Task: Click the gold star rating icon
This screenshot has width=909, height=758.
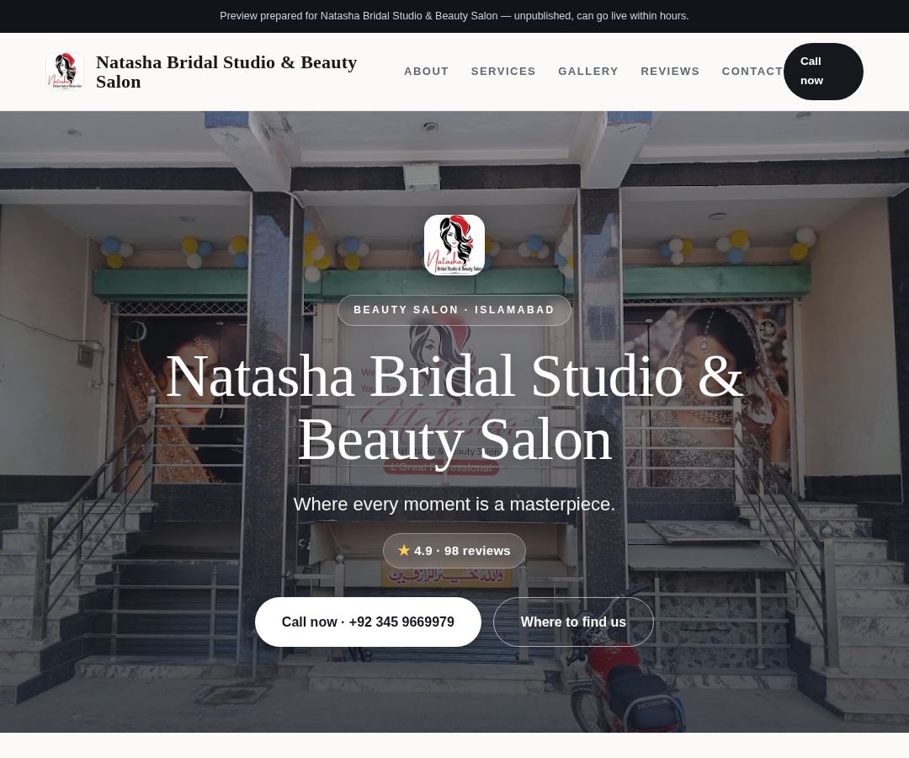Action: (404, 550)
